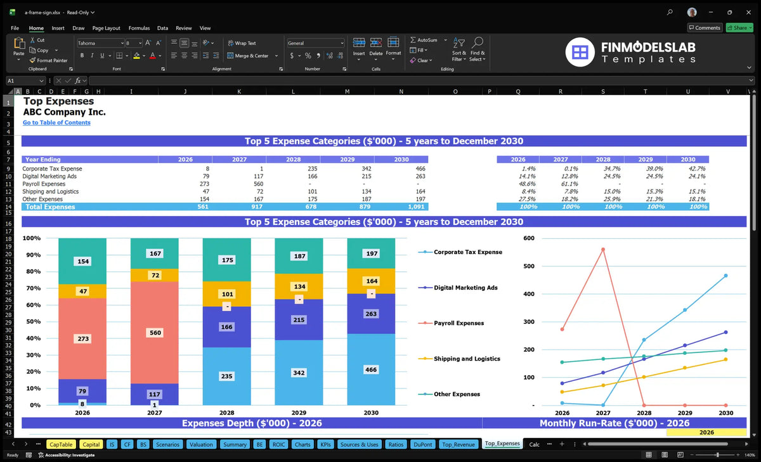
Task: Open the General number format dropdown
Action: pos(342,43)
